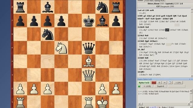
Task: Click the engine minus button for fewer lines
Action: [x=165, y=83]
